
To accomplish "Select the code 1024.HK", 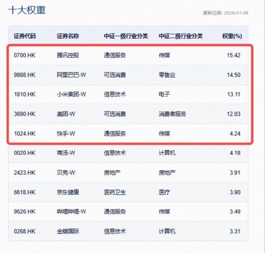I will coord(25,133).
